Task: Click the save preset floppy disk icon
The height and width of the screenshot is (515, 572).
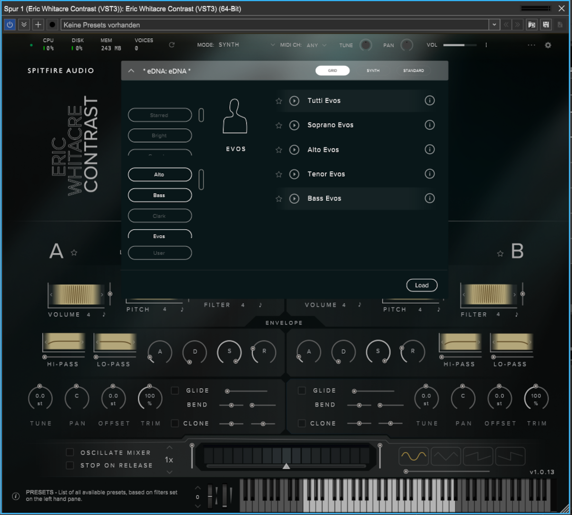Action: (546, 25)
